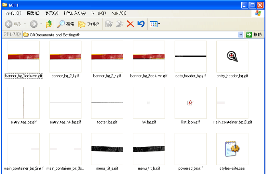Screen dimensions: 267x174
Task: Maximize the b011 window
Action: 253,5
